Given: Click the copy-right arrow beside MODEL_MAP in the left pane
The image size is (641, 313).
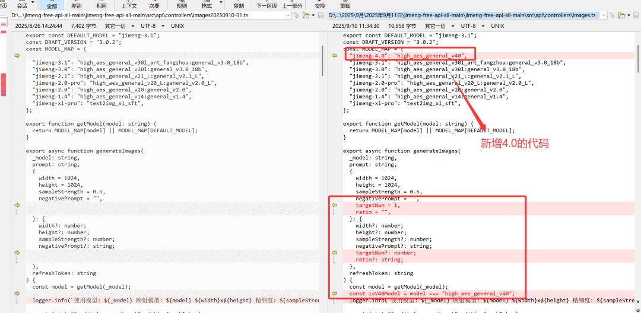Looking at the screenshot, I should tap(17, 56).
